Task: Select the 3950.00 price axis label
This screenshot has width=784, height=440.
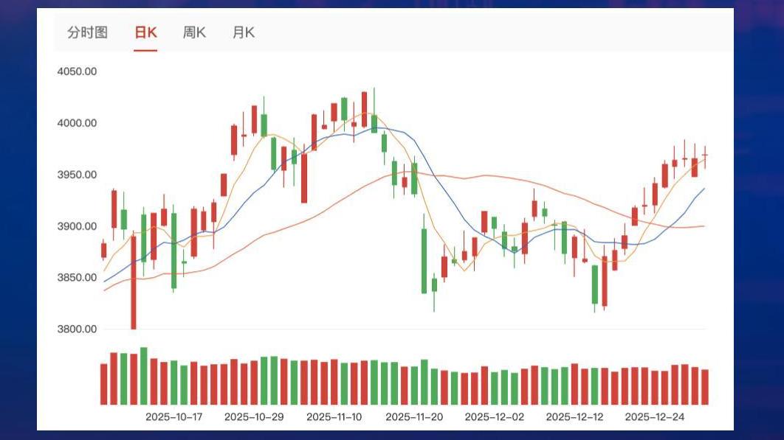Action: 77,175
